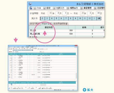Select month 7 in the 集計月 bar
The image size is (114, 93).
pyautogui.click(x=66, y=18)
